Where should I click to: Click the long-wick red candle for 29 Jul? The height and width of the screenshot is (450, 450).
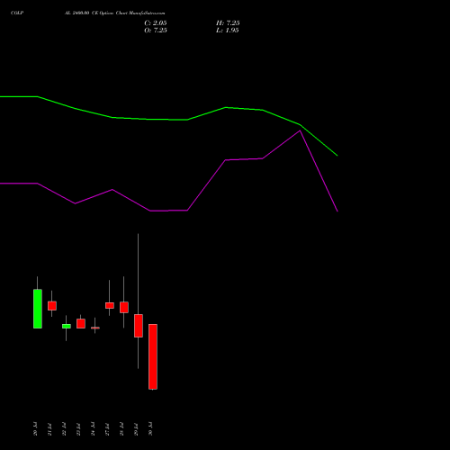point(139,326)
